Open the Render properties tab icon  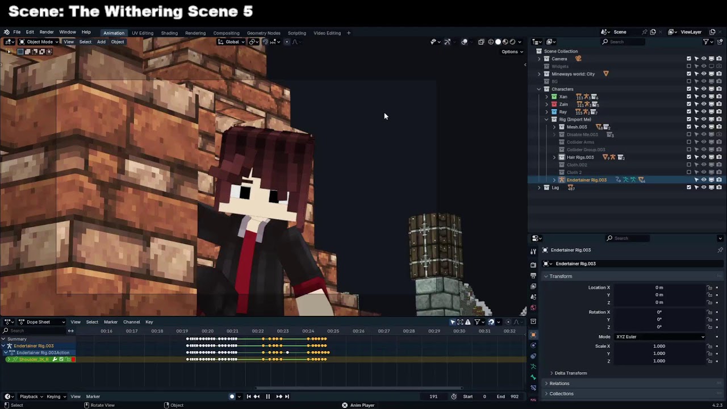point(533,265)
